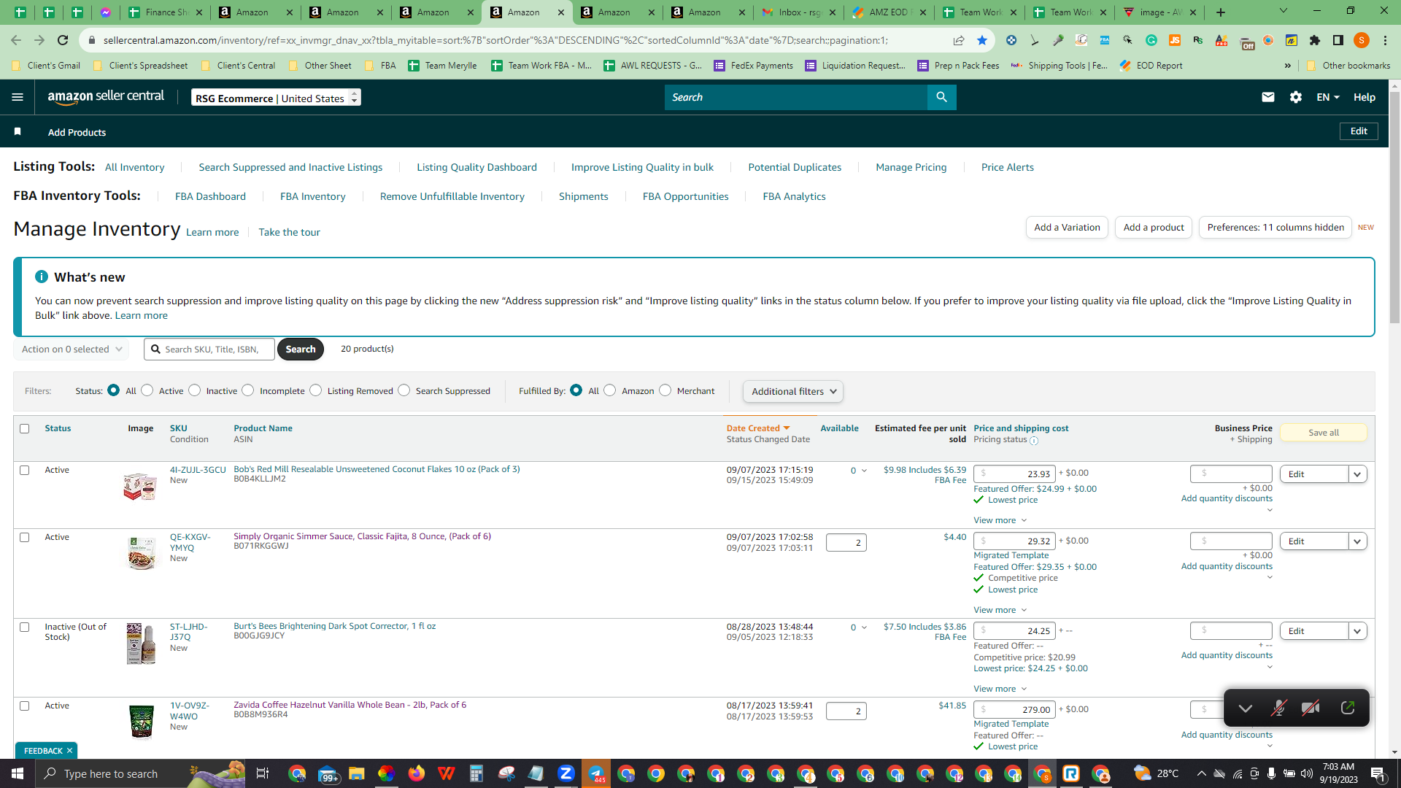Open the Listing Quality Dashboard
1401x788 pixels.
click(x=476, y=167)
